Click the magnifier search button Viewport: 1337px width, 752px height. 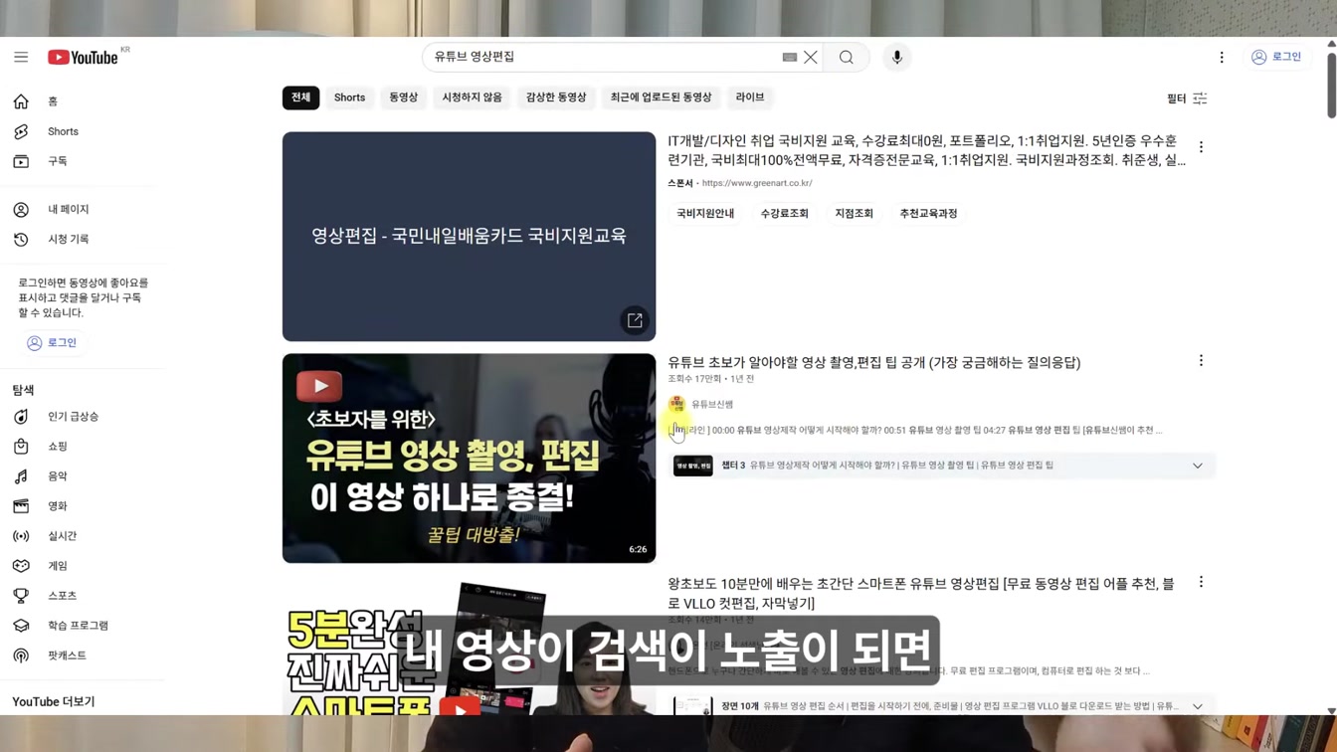[847, 58]
